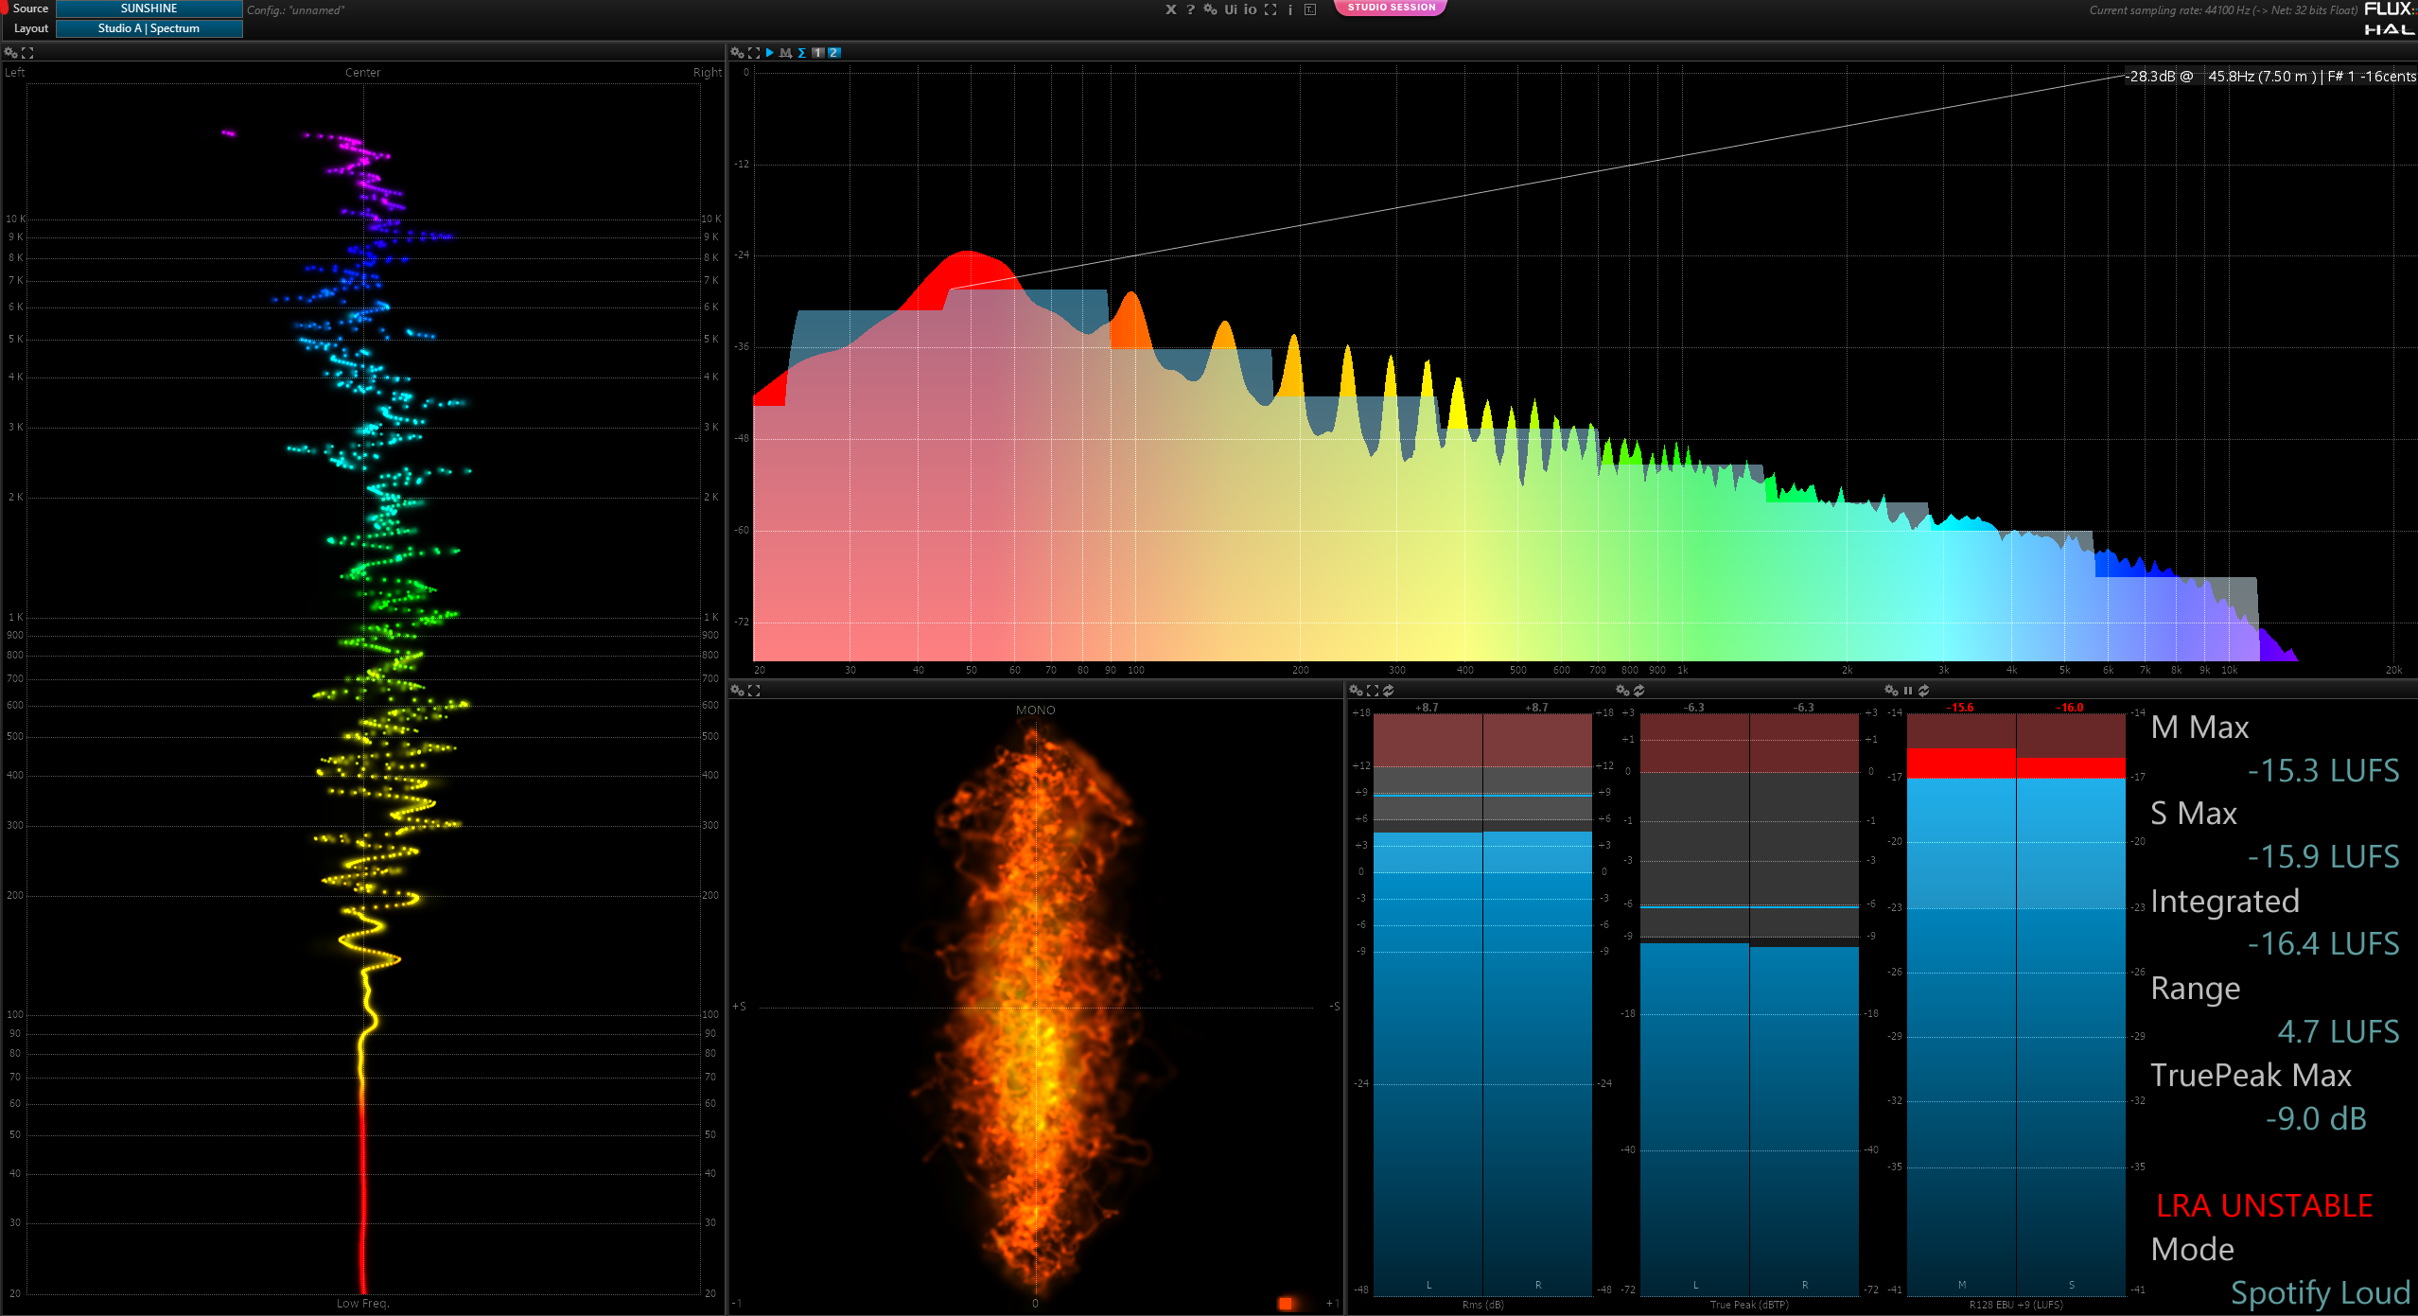Click the red -15.6 M loudness readout
2418x1316 pixels.
pyautogui.click(x=1960, y=708)
